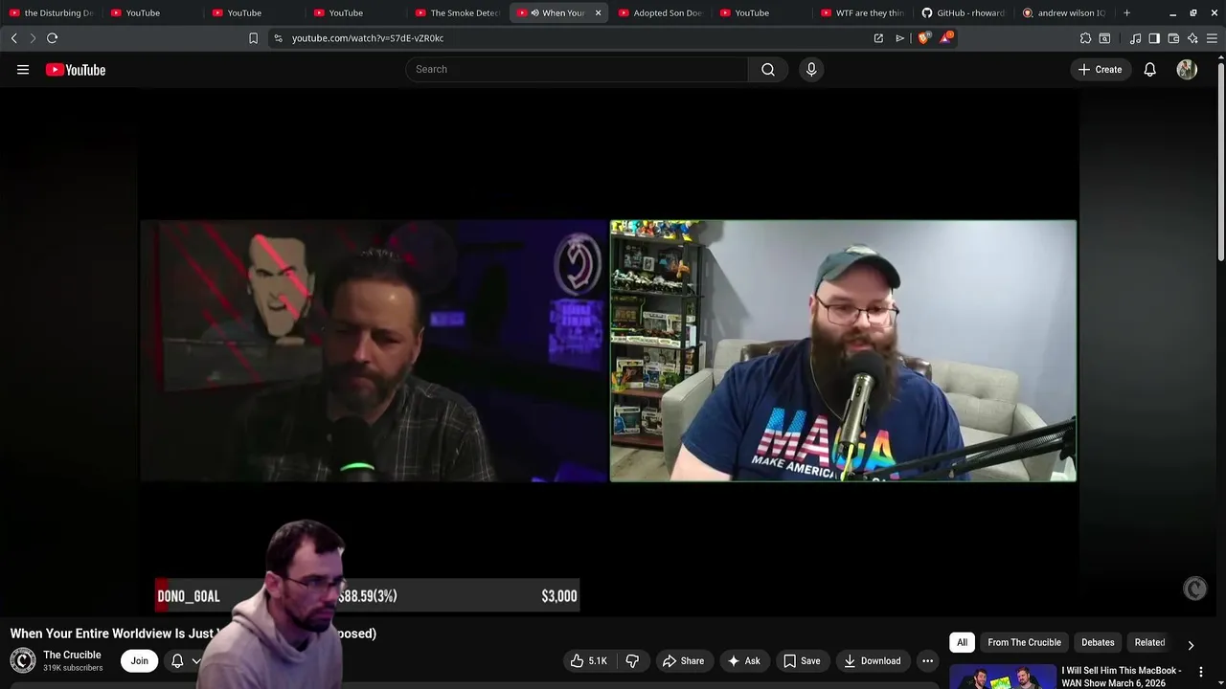Join The Crucible channel membership
Viewport: 1226px width, 689px height.
coord(140,660)
